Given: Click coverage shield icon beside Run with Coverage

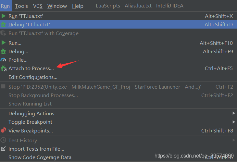Looking at the screenshot, I should pyautogui.click(x=3, y=33).
